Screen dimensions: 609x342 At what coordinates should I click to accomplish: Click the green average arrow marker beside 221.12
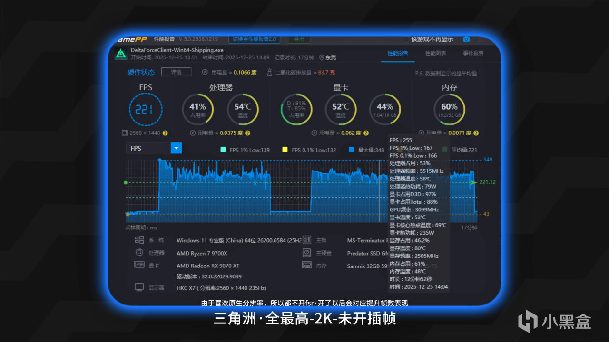(473, 182)
